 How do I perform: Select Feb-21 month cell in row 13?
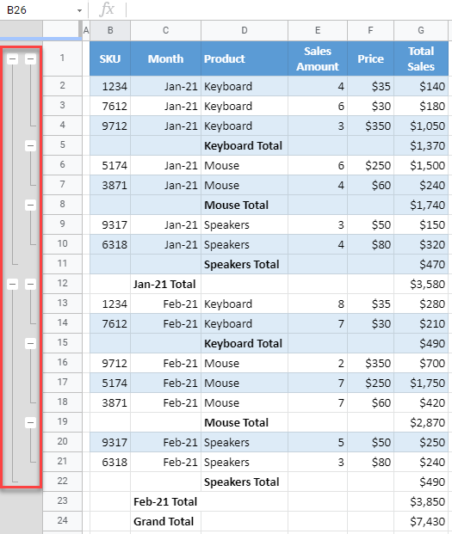[x=165, y=304]
